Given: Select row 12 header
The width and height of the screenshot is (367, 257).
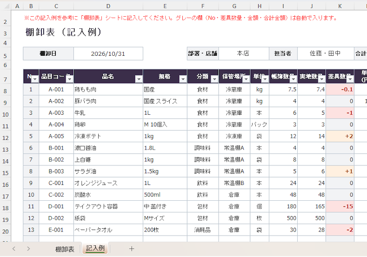Looking at the screenshot, I should pos(6,138).
